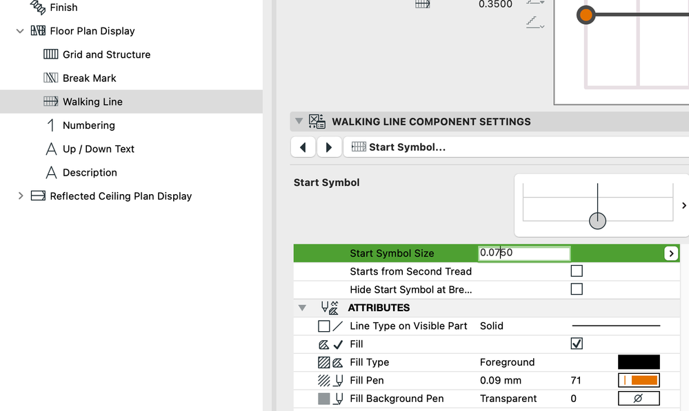Go to next settings page arrow

[329, 147]
